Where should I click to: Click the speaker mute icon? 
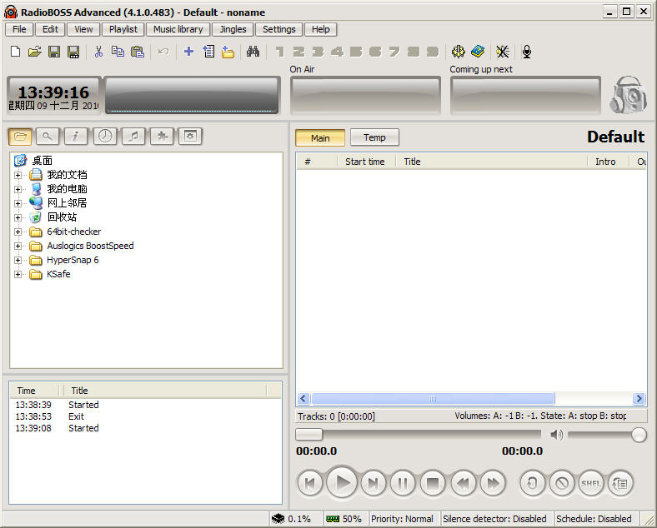point(556,435)
